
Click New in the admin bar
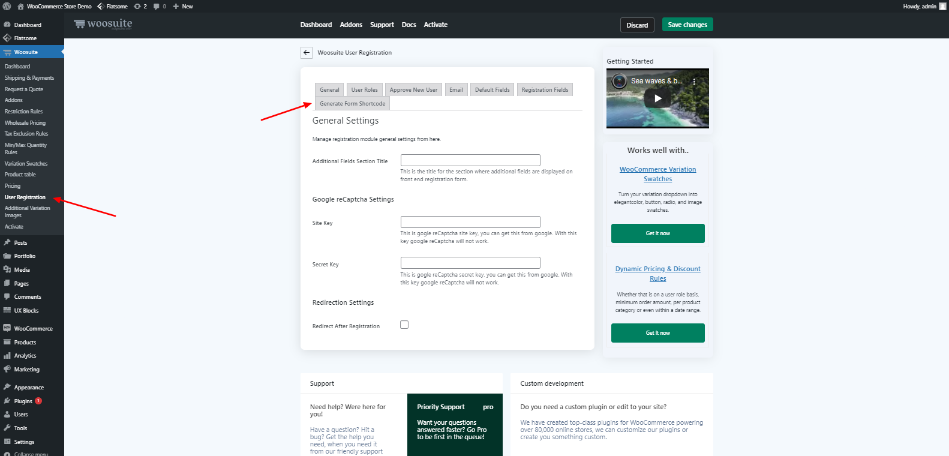click(x=183, y=6)
